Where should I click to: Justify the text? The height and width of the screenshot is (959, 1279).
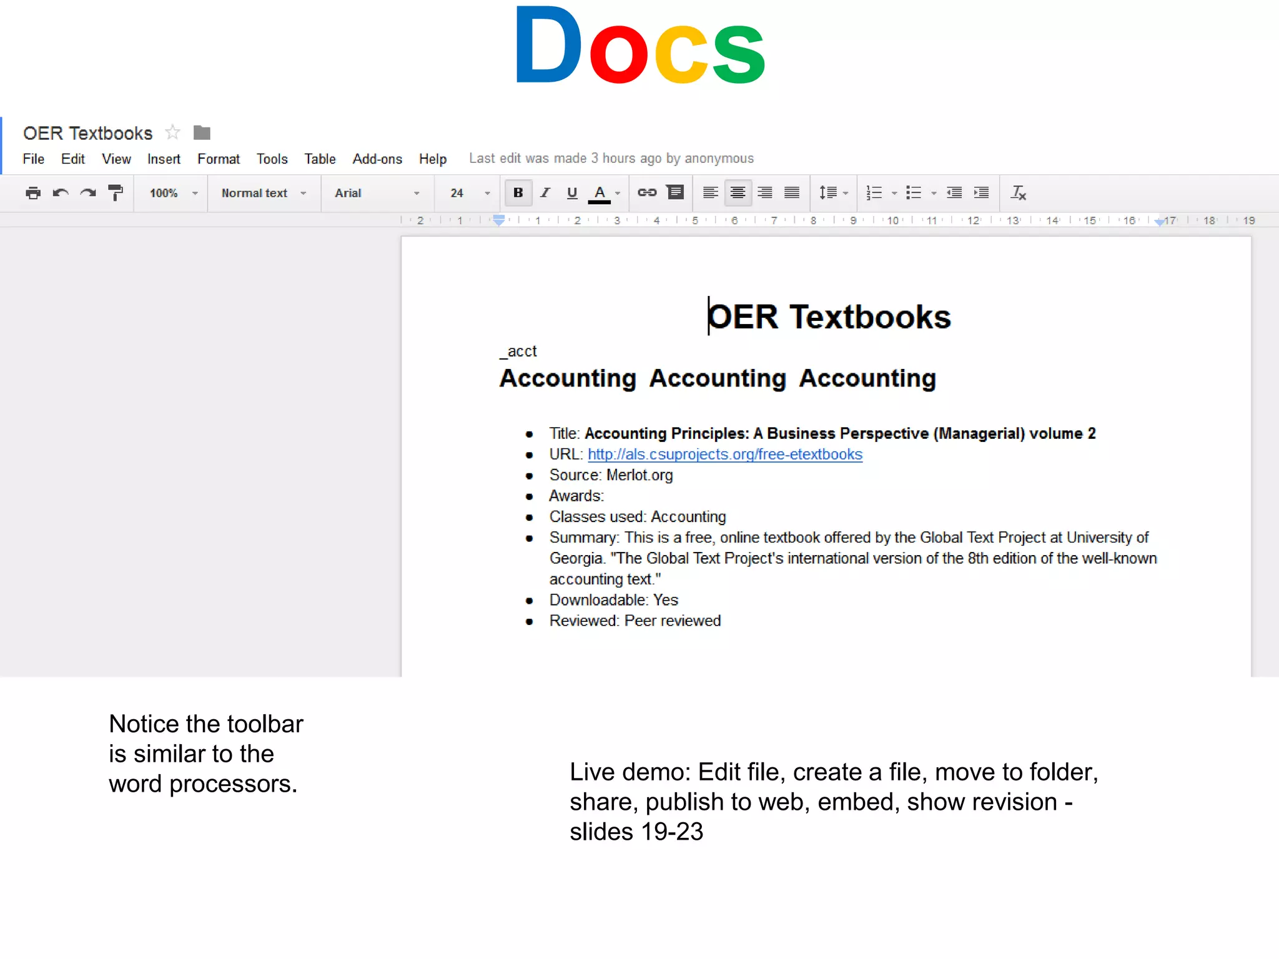pos(792,193)
